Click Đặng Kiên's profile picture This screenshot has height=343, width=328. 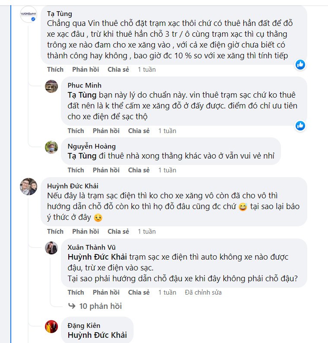tap(51, 326)
